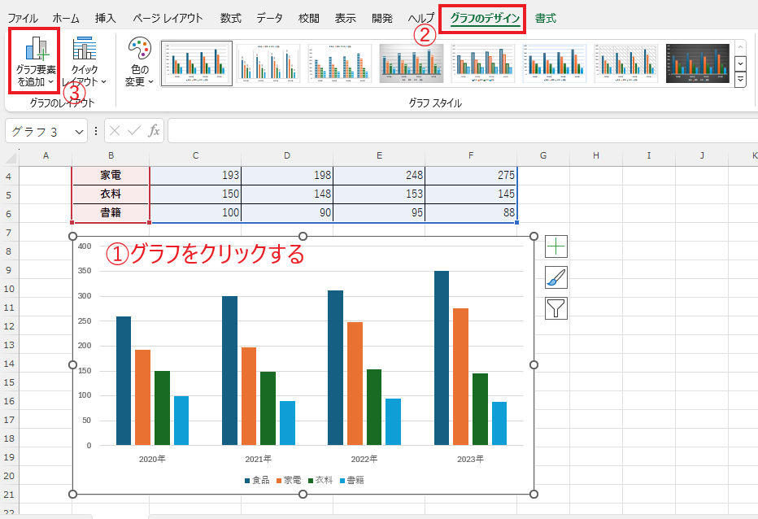Select column header D
This screenshot has width=758, height=519.
(x=287, y=155)
